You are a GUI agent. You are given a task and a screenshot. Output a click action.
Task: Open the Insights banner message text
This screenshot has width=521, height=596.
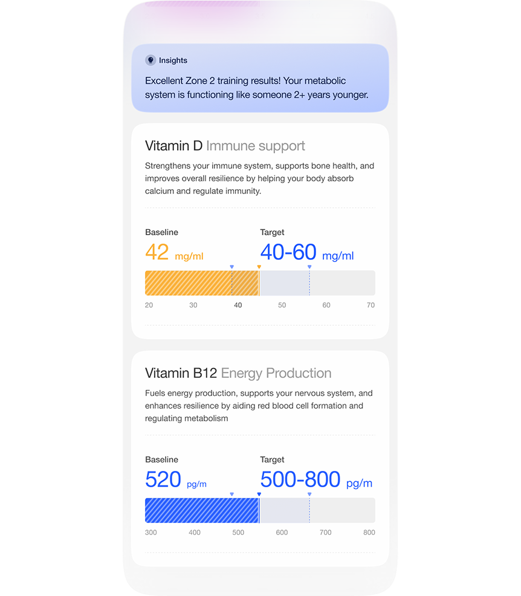click(x=256, y=88)
